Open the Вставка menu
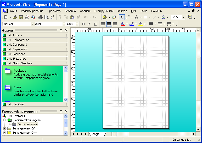Viewport: 202px width, 143px height. (70, 11)
